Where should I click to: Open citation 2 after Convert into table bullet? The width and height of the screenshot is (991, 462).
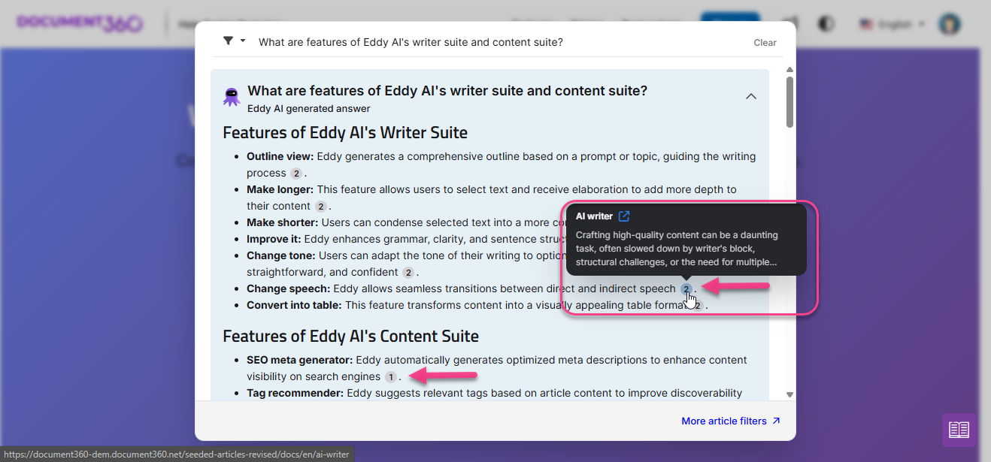697,306
